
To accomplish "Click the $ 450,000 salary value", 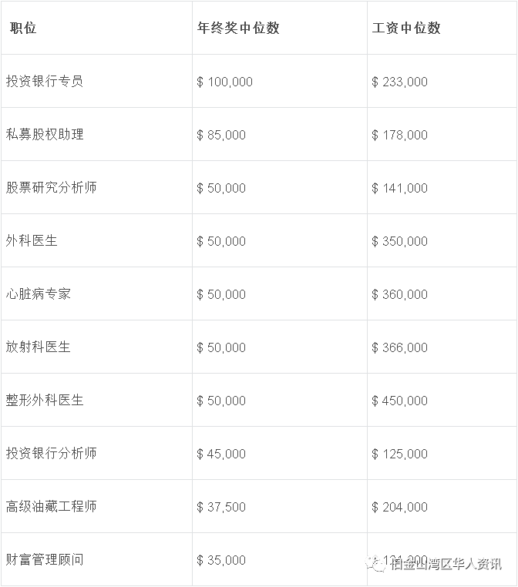I will [399, 401].
